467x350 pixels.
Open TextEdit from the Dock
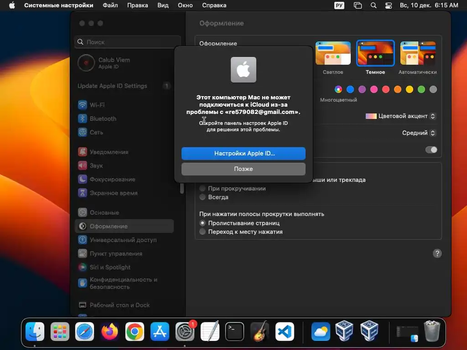(x=210, y=331)
